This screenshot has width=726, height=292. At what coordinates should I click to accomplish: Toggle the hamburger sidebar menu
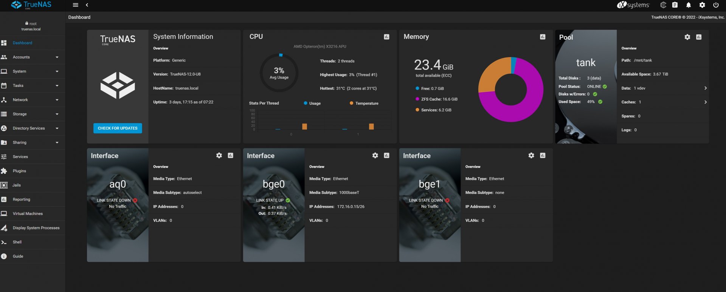[x=76, y=5]
